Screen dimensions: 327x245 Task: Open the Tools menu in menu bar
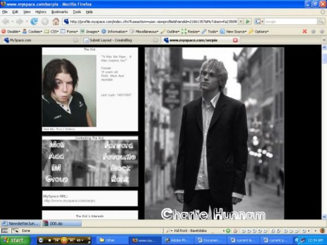(77, 12)
